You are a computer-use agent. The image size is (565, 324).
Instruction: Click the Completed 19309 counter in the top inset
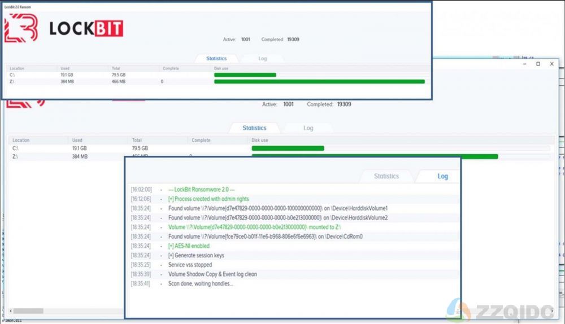[x=280, y=40]
